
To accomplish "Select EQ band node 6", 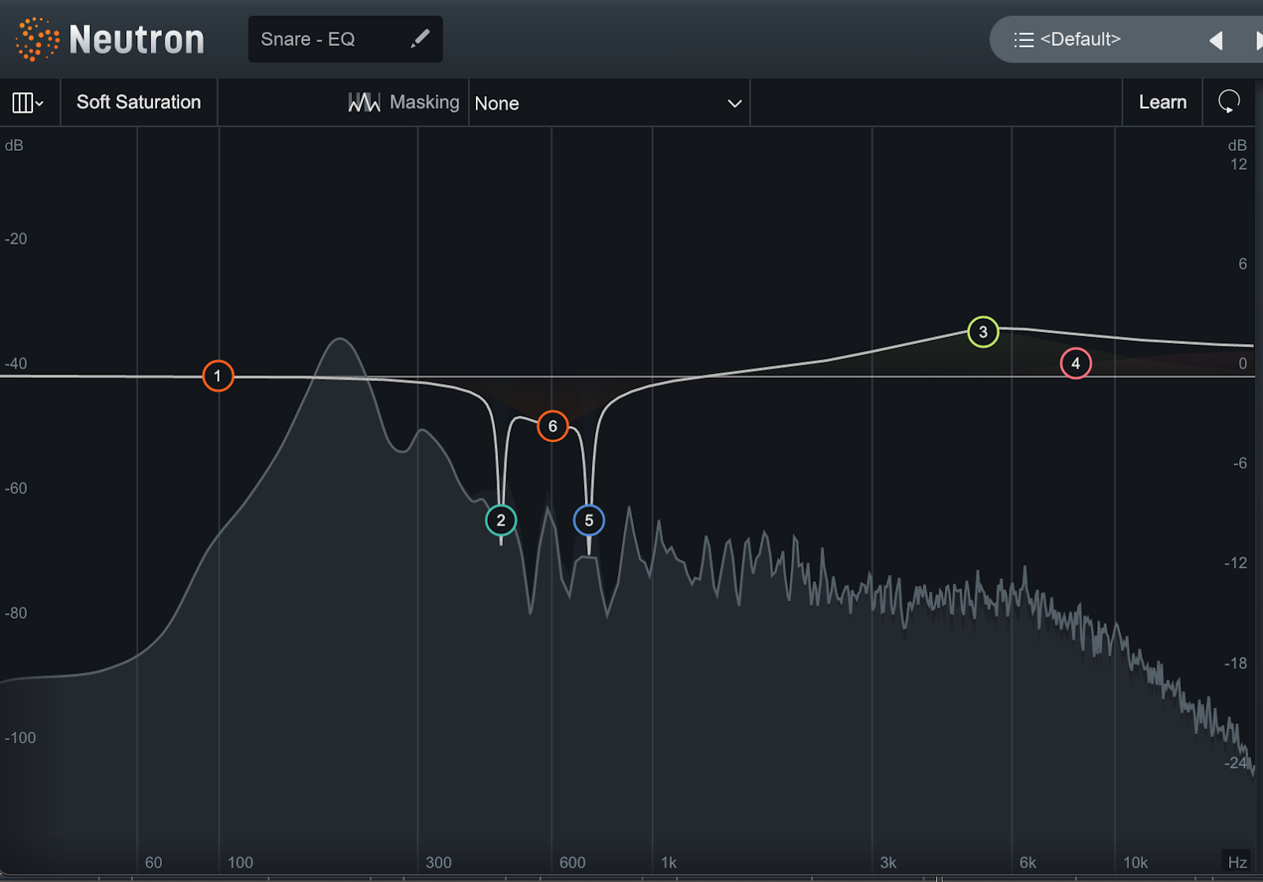I will tap(553, 426).
